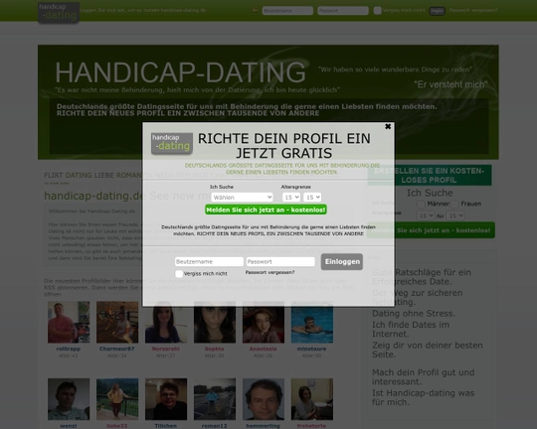Screen dimensions: 537x429
Task: Click the rollirapp username link
Action: tap(69, 349)
